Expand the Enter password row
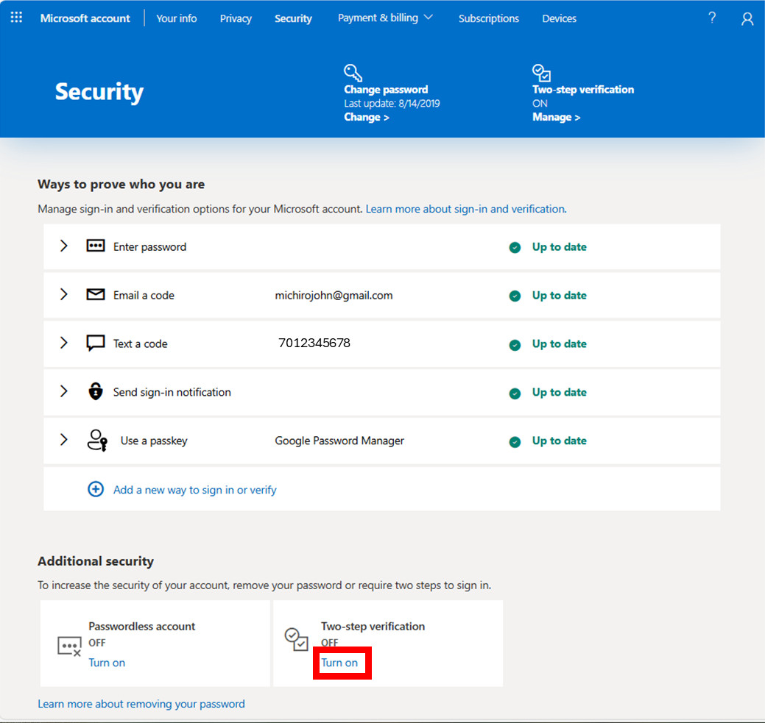Screen dimensions: 765x723 63,246
